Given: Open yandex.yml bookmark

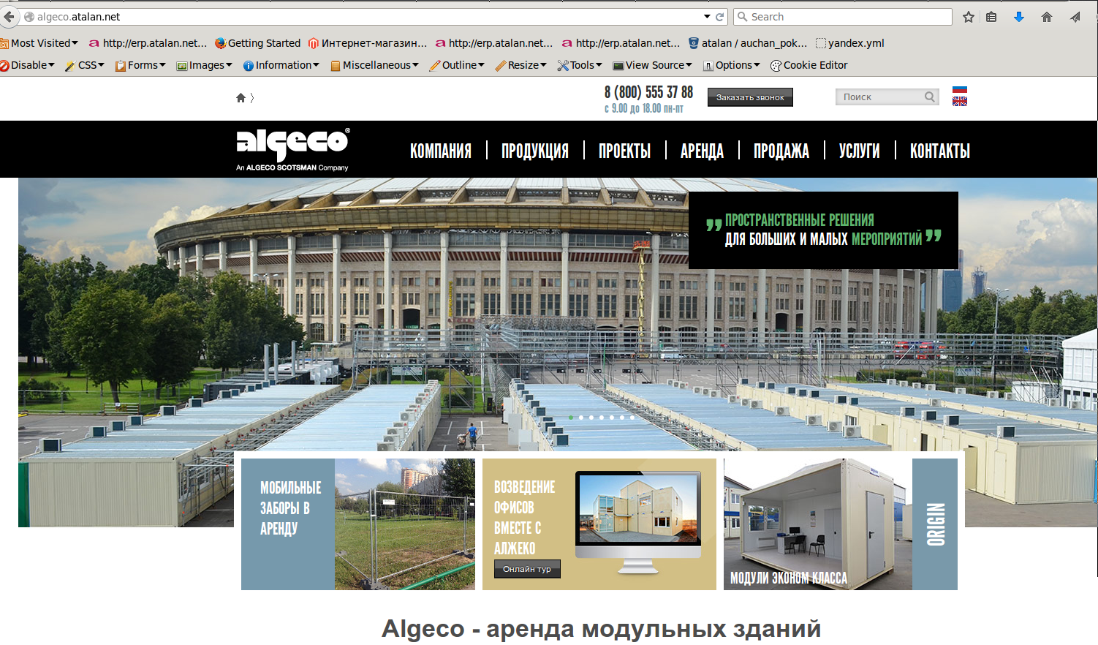Looking at the screenshot, I should coord(849,43).
